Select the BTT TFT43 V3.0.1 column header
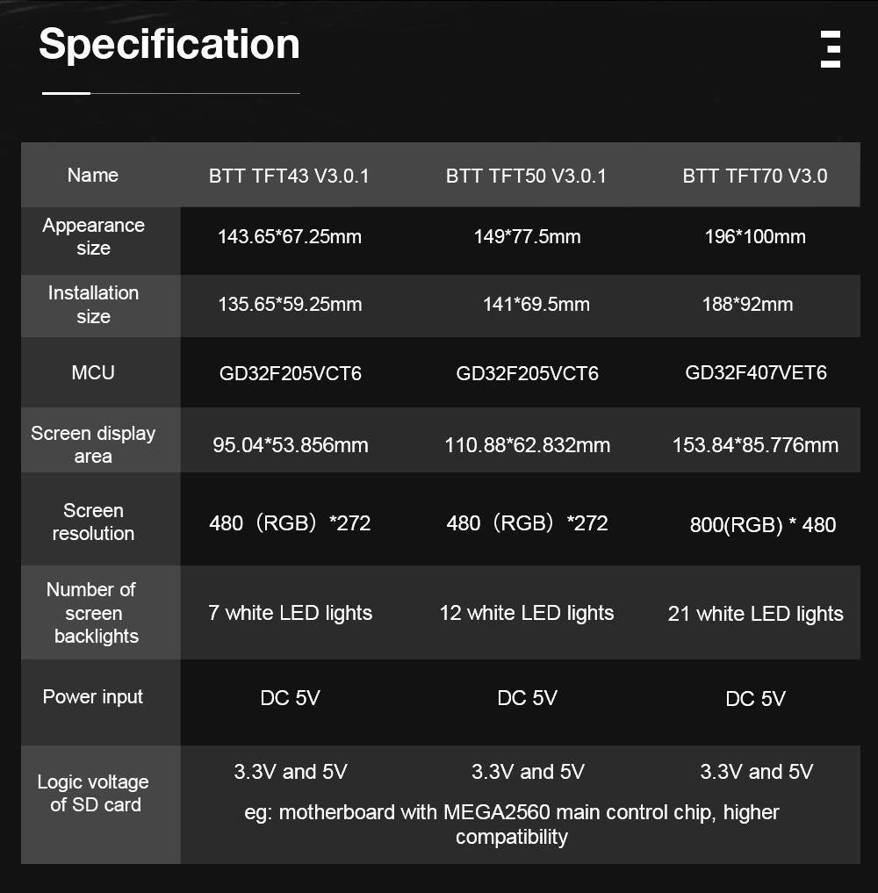Viewport: 878px width, 893px height. tap(289, 176)
